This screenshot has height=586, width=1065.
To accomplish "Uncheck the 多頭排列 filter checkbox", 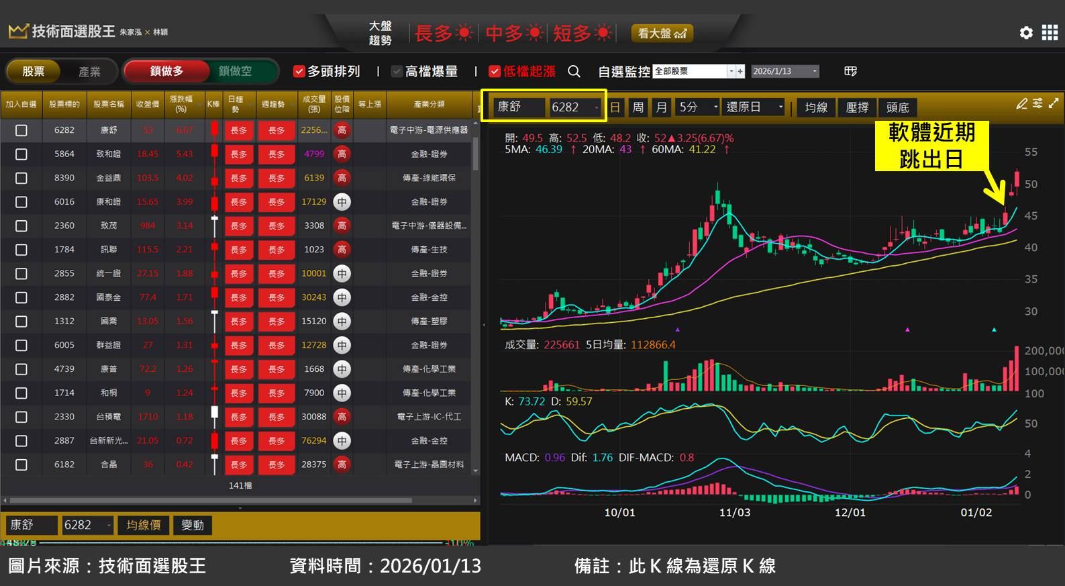I will coord(299,71).
